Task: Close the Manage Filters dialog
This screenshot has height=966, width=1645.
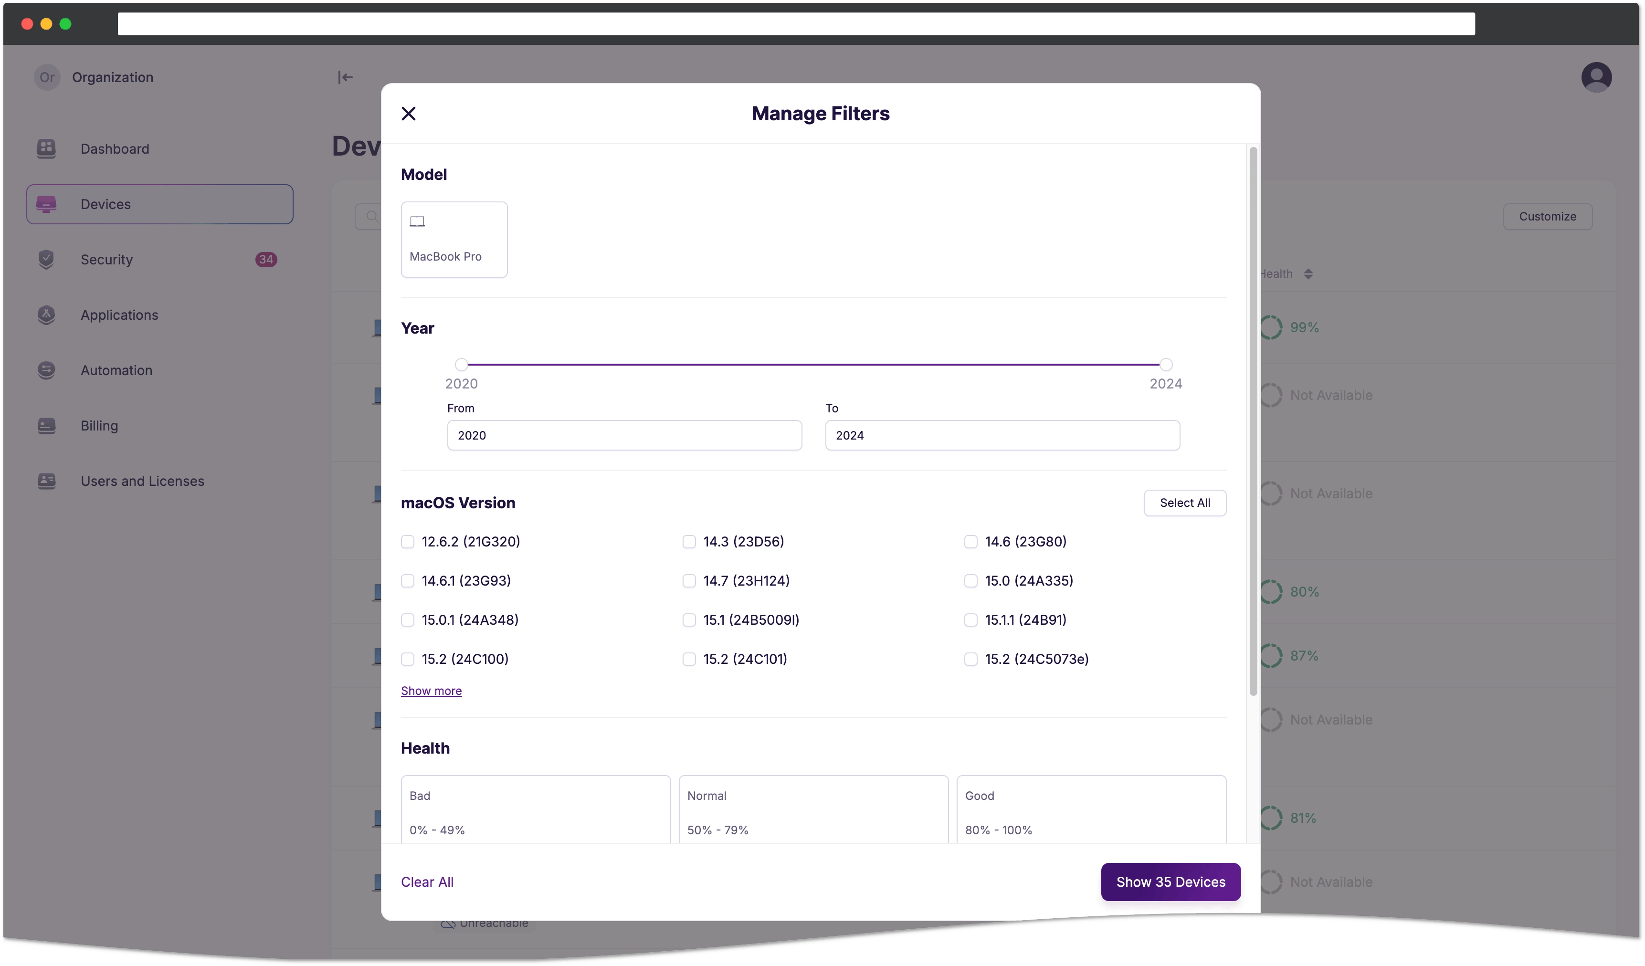Action: point(409,114)
